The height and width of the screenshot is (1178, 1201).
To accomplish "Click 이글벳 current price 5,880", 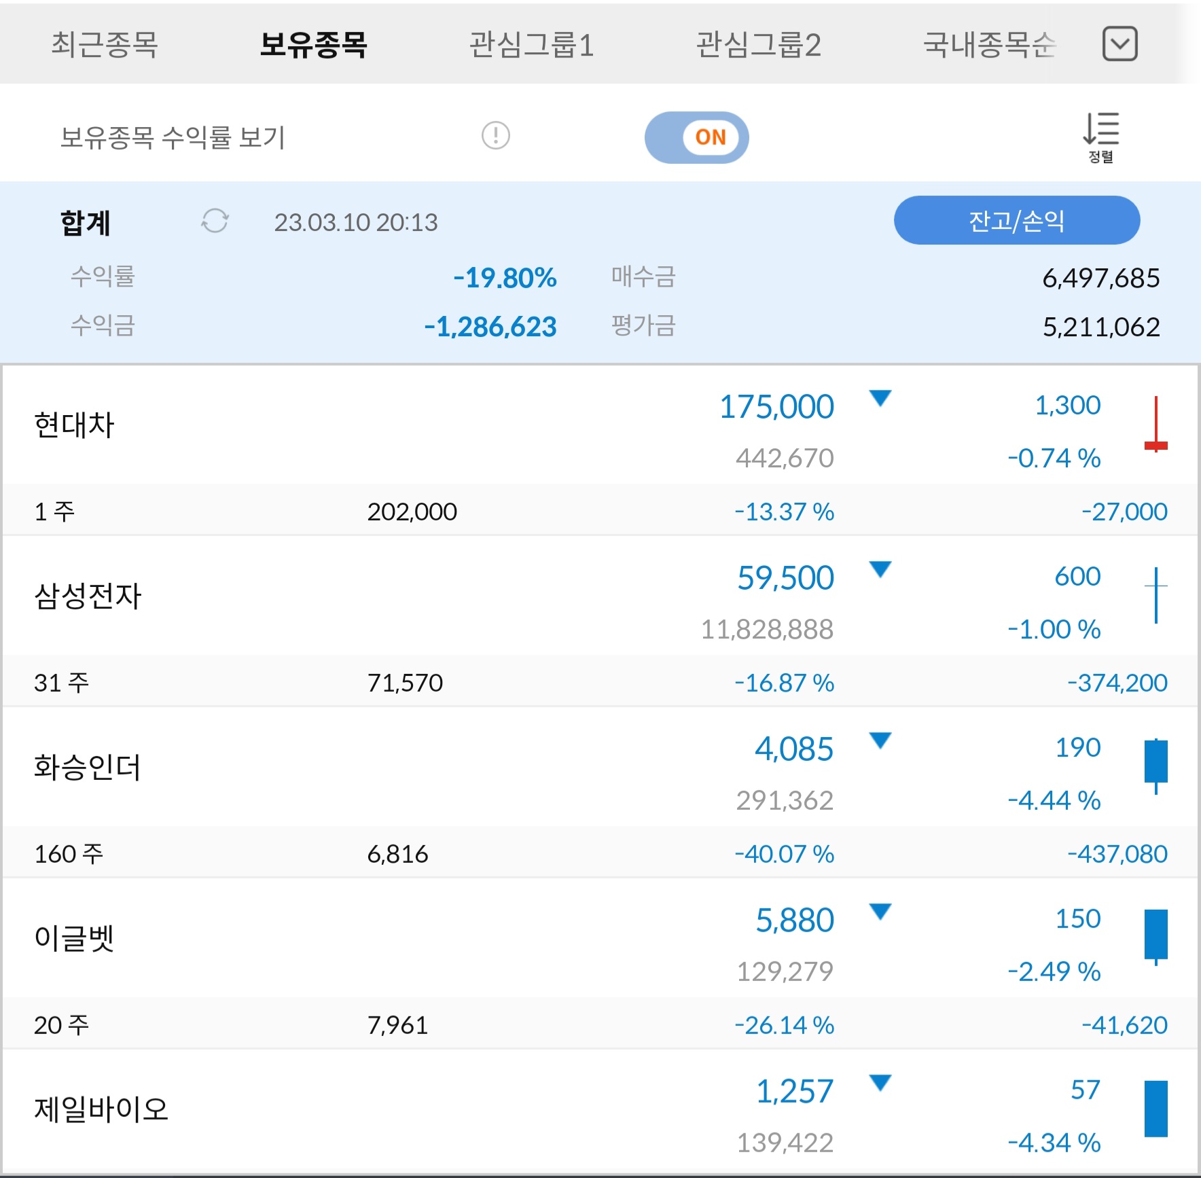I will click(x=795, y=921).
